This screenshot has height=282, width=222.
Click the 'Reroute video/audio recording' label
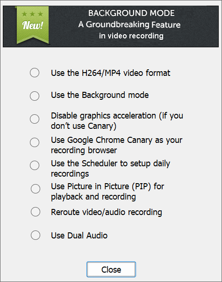(107, 212)
